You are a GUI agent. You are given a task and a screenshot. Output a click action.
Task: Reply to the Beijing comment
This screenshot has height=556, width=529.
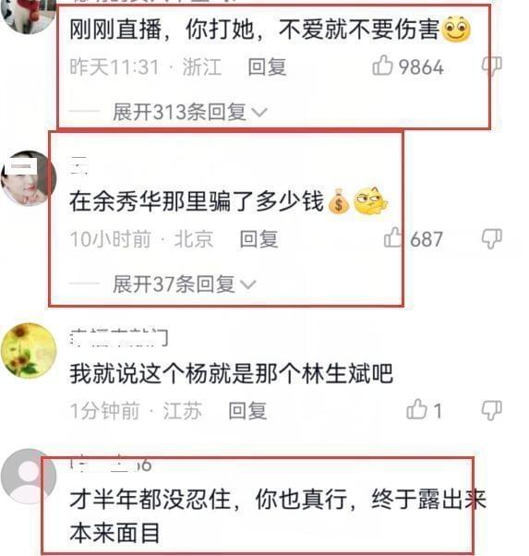coord(258,238)
